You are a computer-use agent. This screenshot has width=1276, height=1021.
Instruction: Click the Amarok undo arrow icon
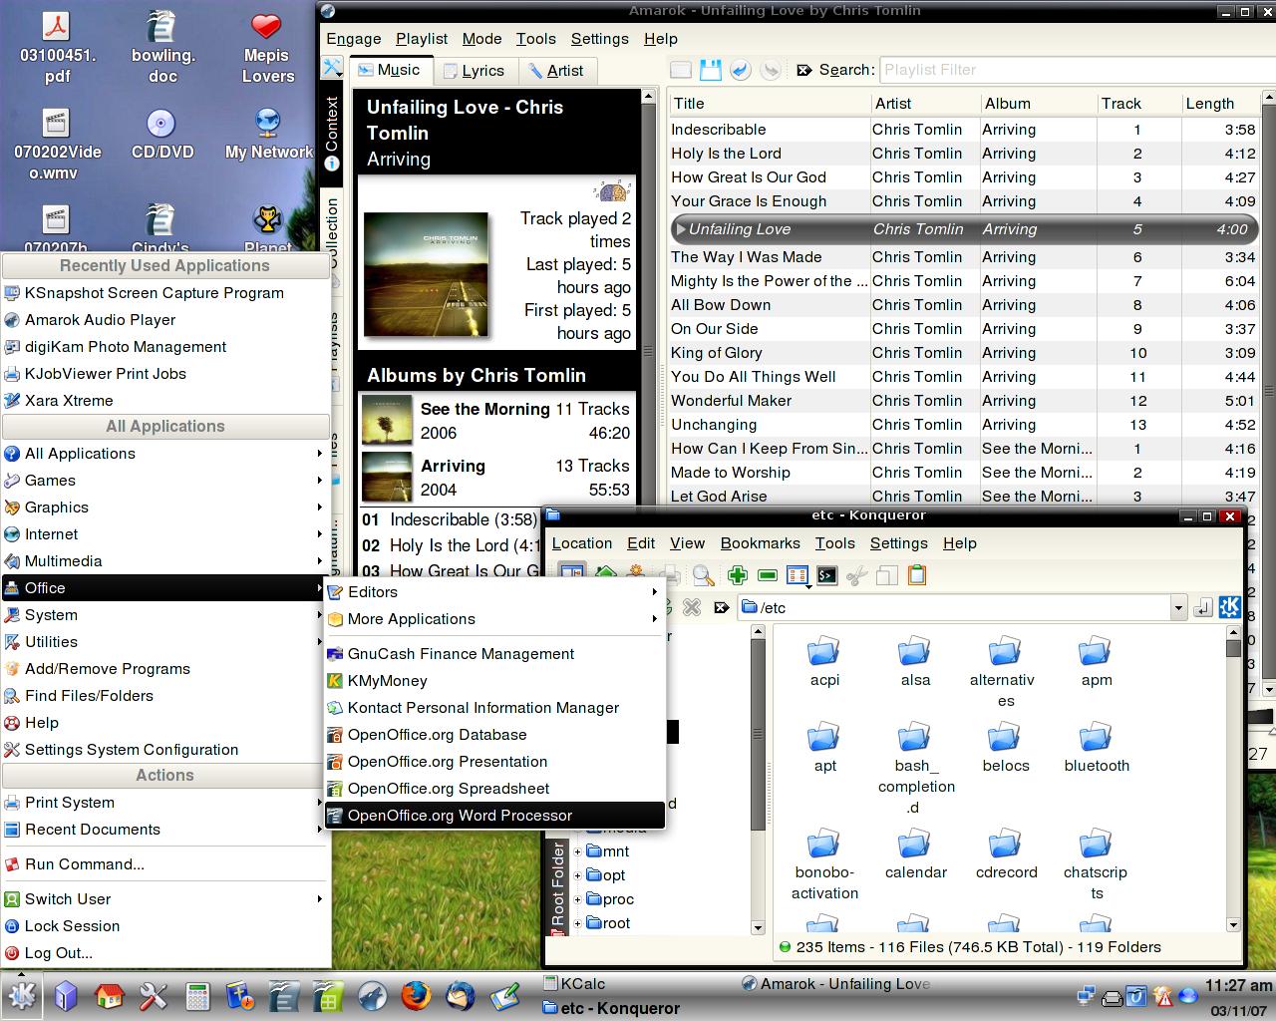point(740,70)
